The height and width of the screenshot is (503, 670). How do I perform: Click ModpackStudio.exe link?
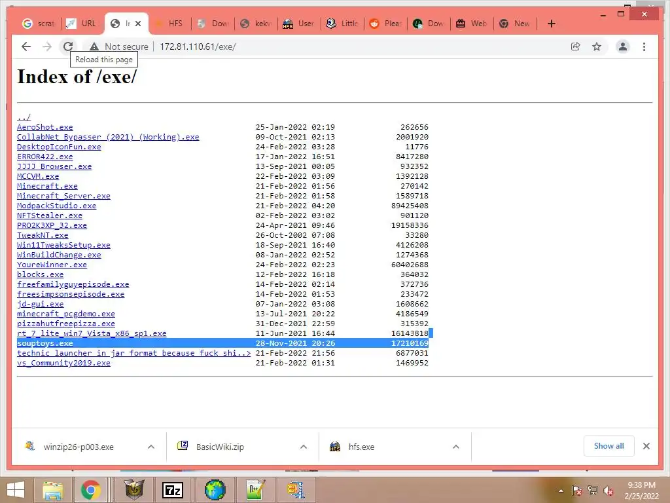point(57,206)
